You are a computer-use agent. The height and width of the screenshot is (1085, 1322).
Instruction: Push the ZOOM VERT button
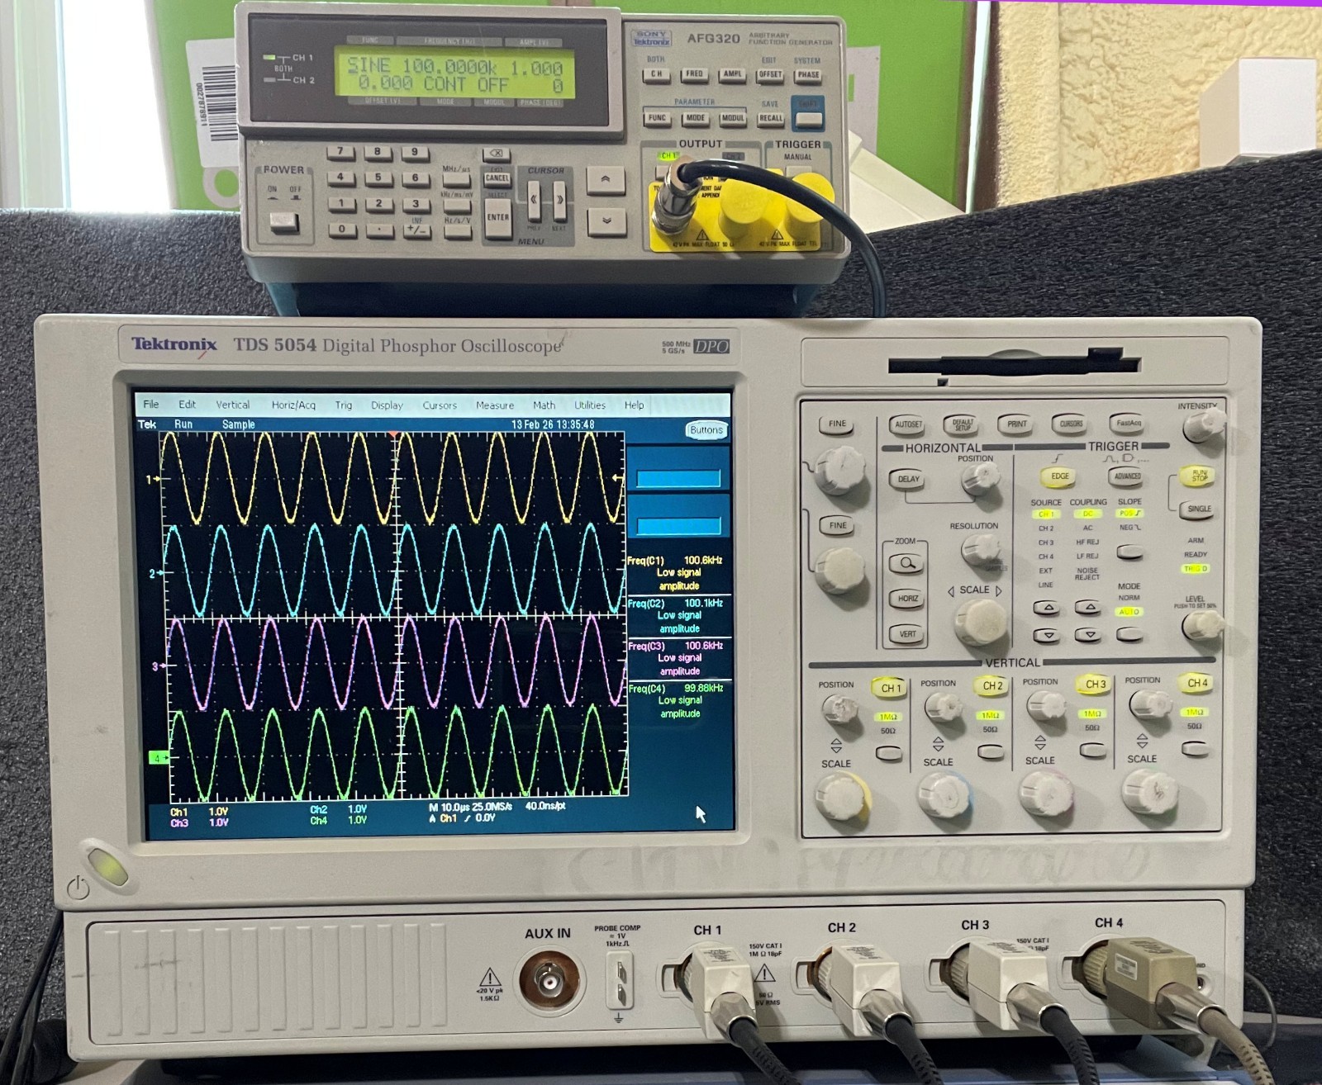[x=907, y=634]
